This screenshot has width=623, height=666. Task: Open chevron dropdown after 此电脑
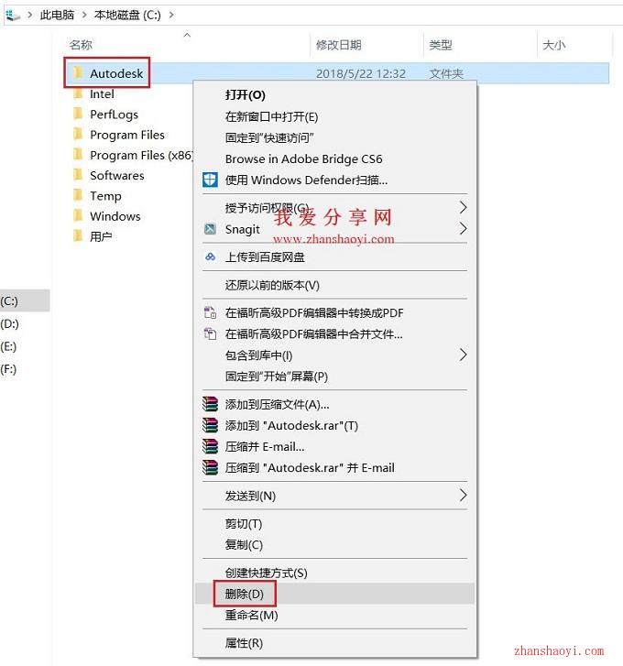pyautogui.click(x=84, y=16)
